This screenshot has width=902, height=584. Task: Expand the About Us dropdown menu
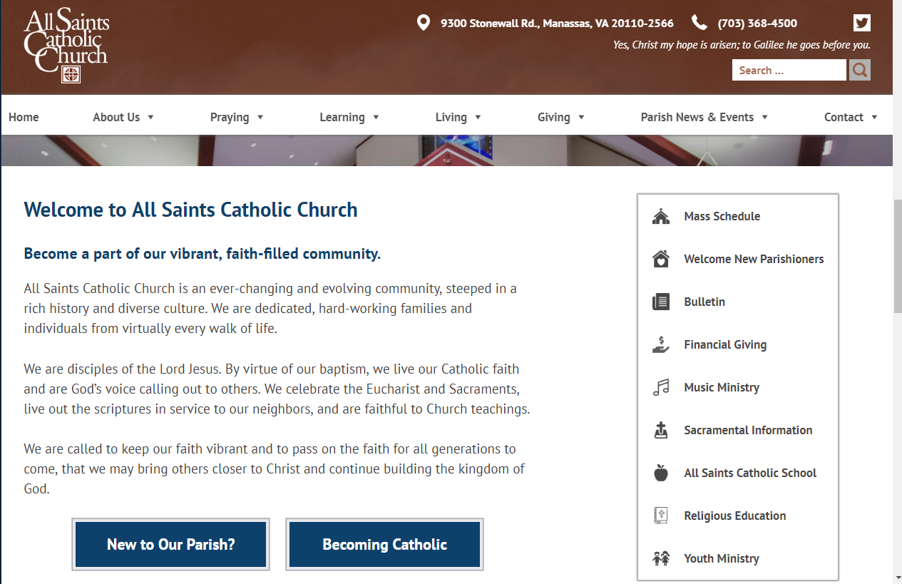coord(123,117)
